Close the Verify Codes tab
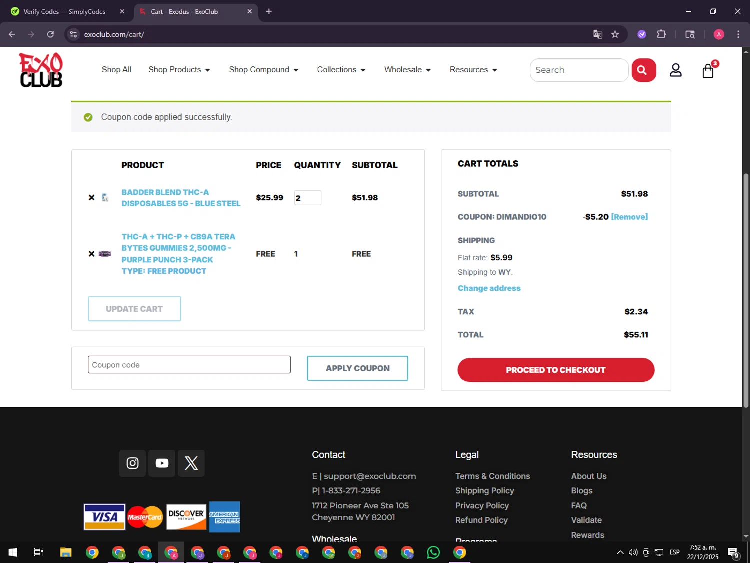The height and width of the screenshot is (563, 750). [122, 11]
